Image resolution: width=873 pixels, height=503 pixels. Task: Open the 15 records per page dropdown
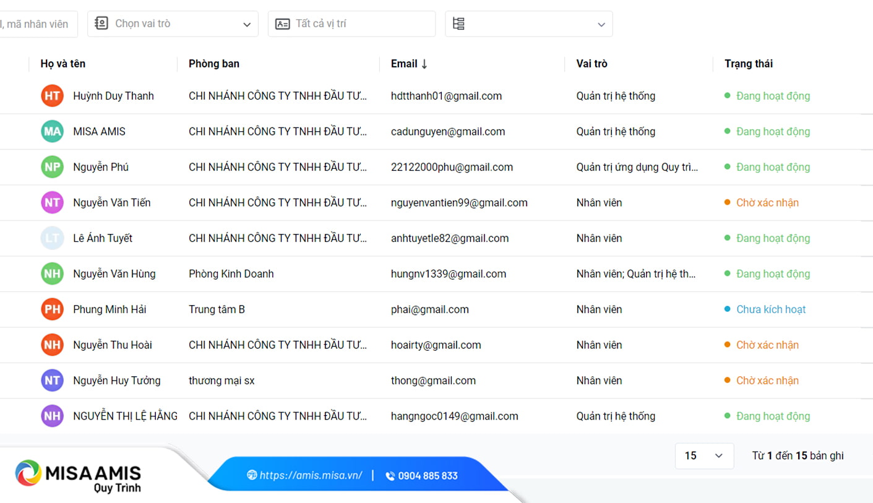(x=704, y=456)
